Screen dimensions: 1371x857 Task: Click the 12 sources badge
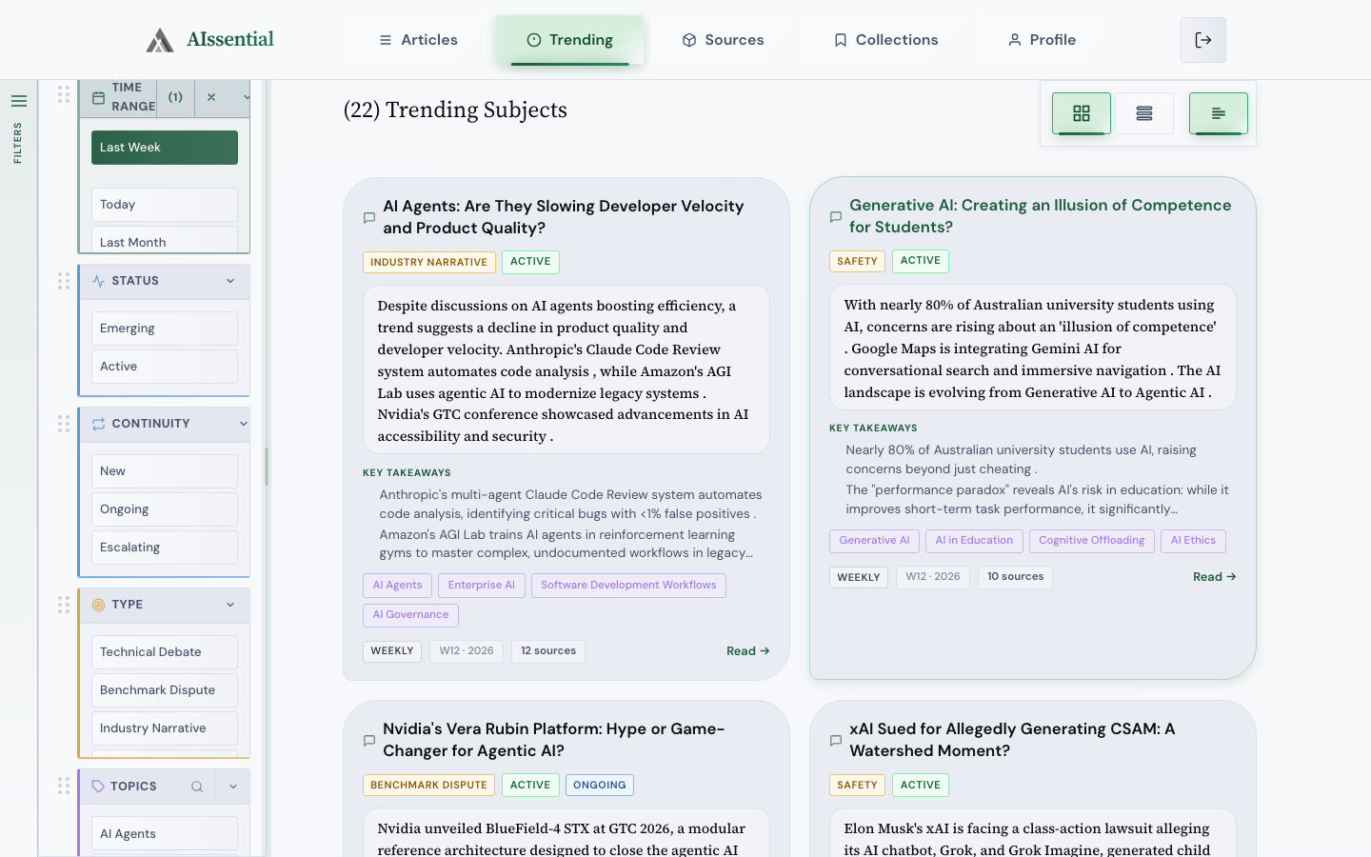click(548, 651)
